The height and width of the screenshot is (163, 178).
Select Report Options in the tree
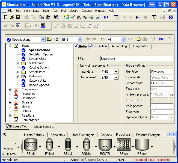tap(39, 85)
